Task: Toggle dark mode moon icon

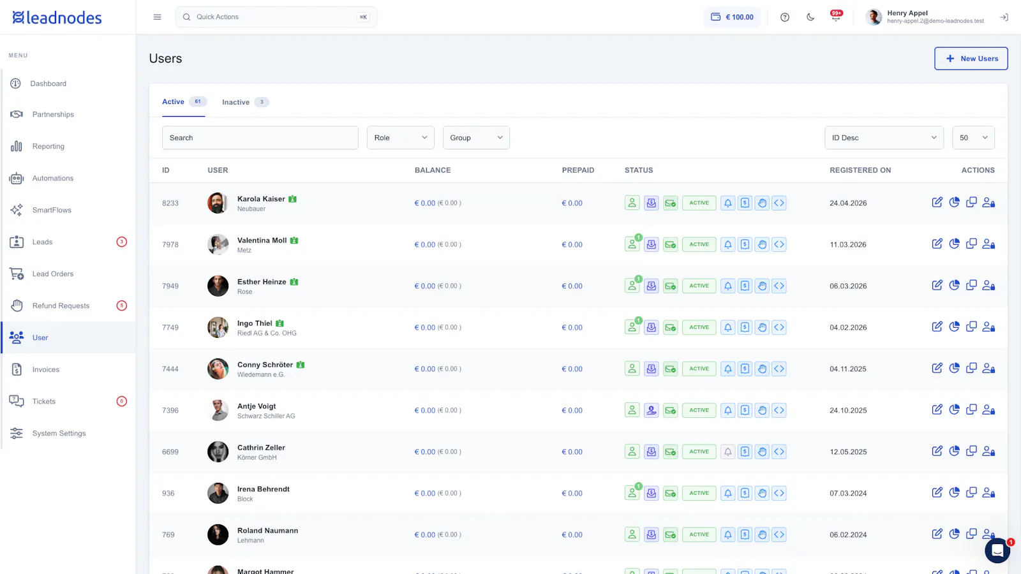Action: [810, 17]
